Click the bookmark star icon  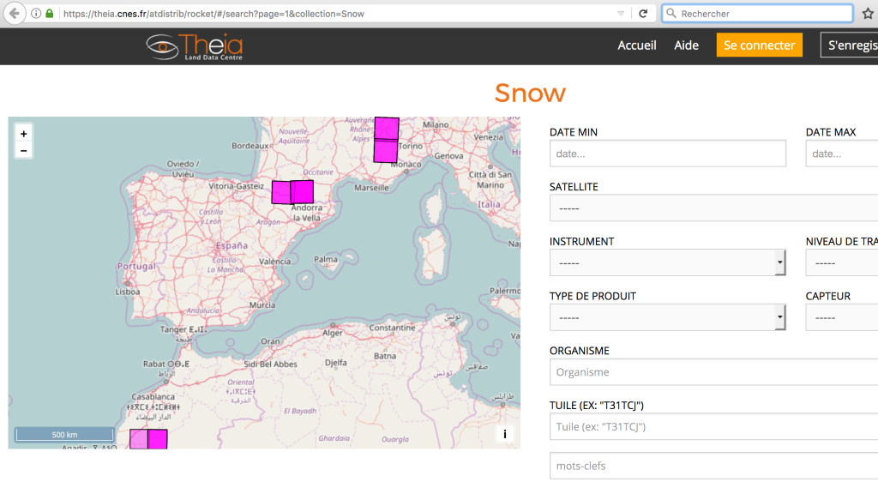coord(868,14)
